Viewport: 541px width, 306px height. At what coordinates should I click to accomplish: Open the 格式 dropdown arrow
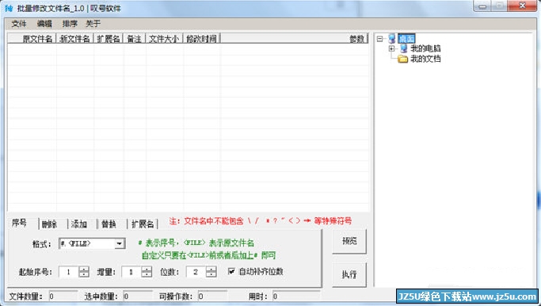[x=119, y=244]
